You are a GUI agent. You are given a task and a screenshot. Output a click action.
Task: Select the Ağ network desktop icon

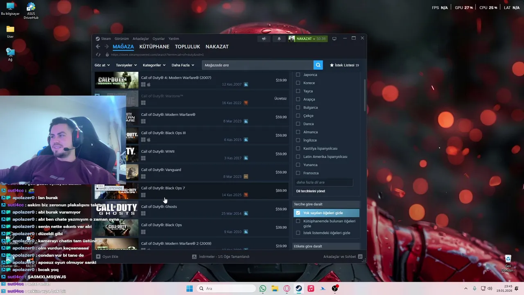pos(10,54)
